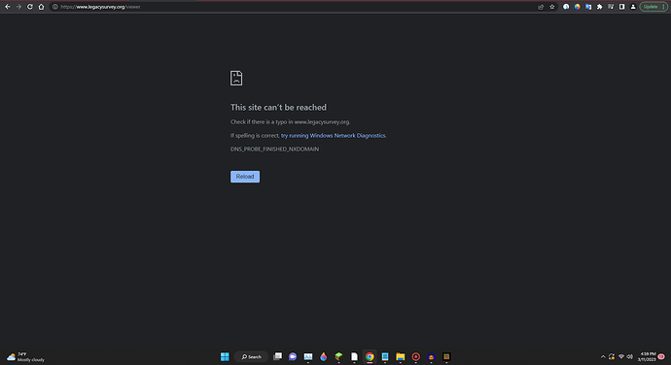Open the colorful droplet app on taskbar
Screen dimensions: 671x365
pos(324,356)
